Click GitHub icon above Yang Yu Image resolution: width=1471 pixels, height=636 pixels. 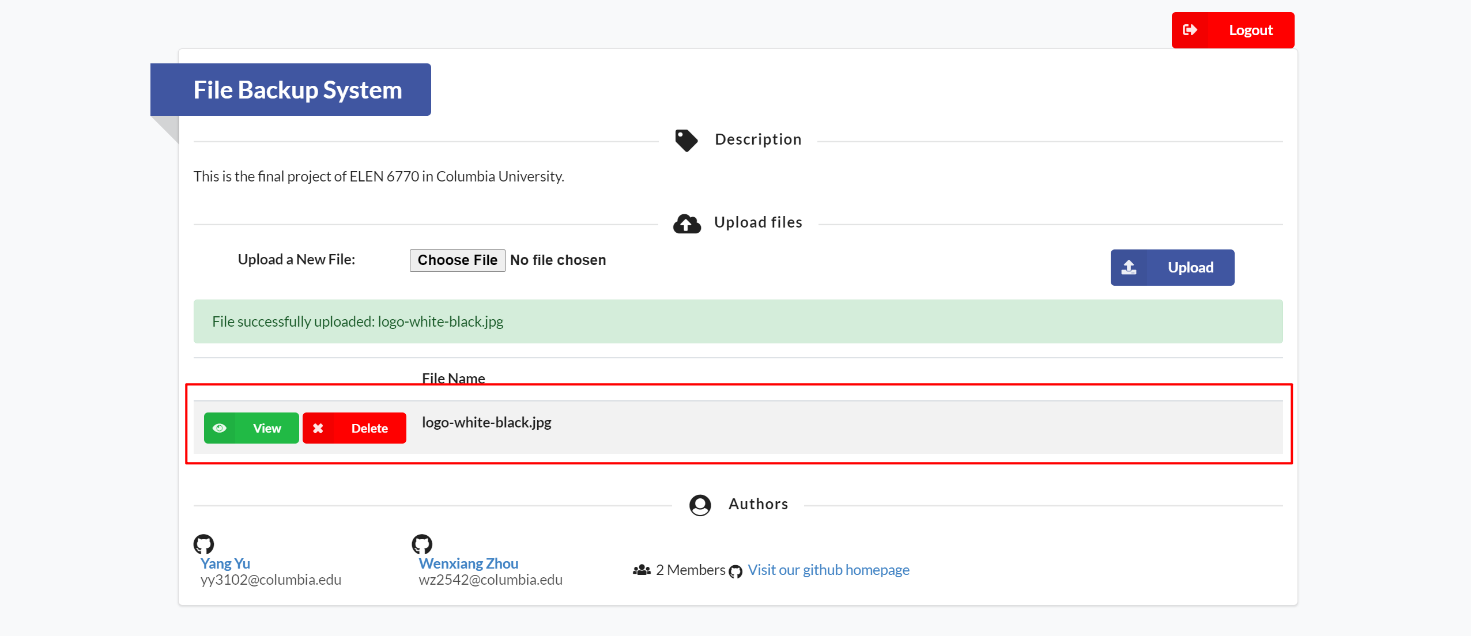click(x=203, y=544)
